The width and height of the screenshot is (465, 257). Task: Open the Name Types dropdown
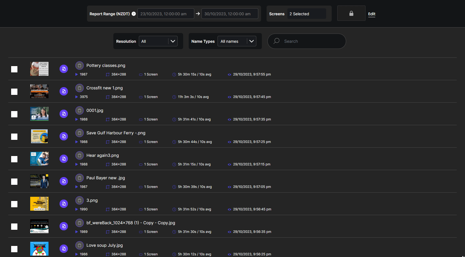(x=237, y=41)
